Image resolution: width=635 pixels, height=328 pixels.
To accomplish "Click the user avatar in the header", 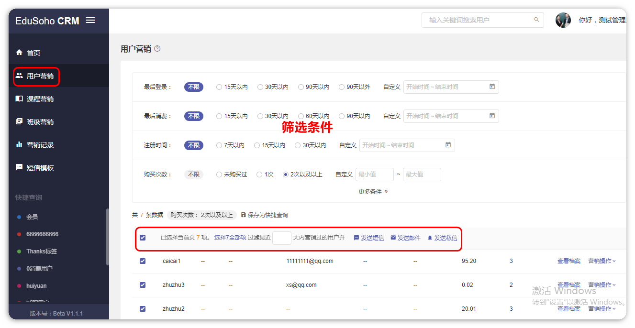I will point(563,20).
